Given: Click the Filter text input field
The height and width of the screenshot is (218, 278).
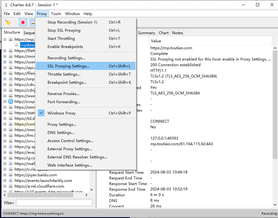Looking at the screenshot, I should coord(54,203).
